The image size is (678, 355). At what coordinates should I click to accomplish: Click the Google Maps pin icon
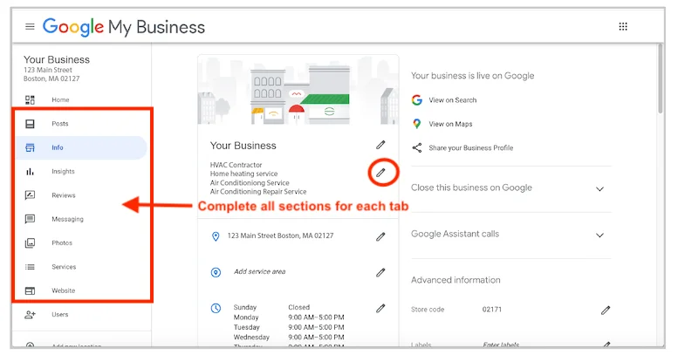(417, 124)
